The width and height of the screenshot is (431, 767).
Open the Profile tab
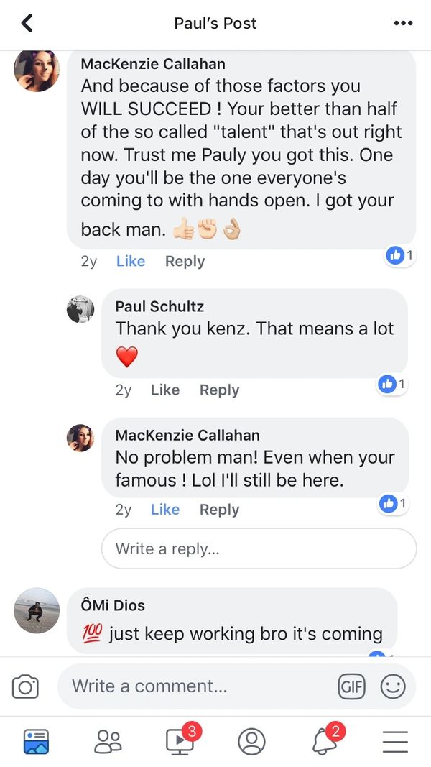coord(251,741)
